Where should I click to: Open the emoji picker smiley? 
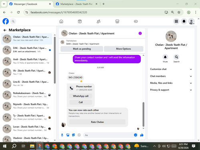(x=136, y=135)
